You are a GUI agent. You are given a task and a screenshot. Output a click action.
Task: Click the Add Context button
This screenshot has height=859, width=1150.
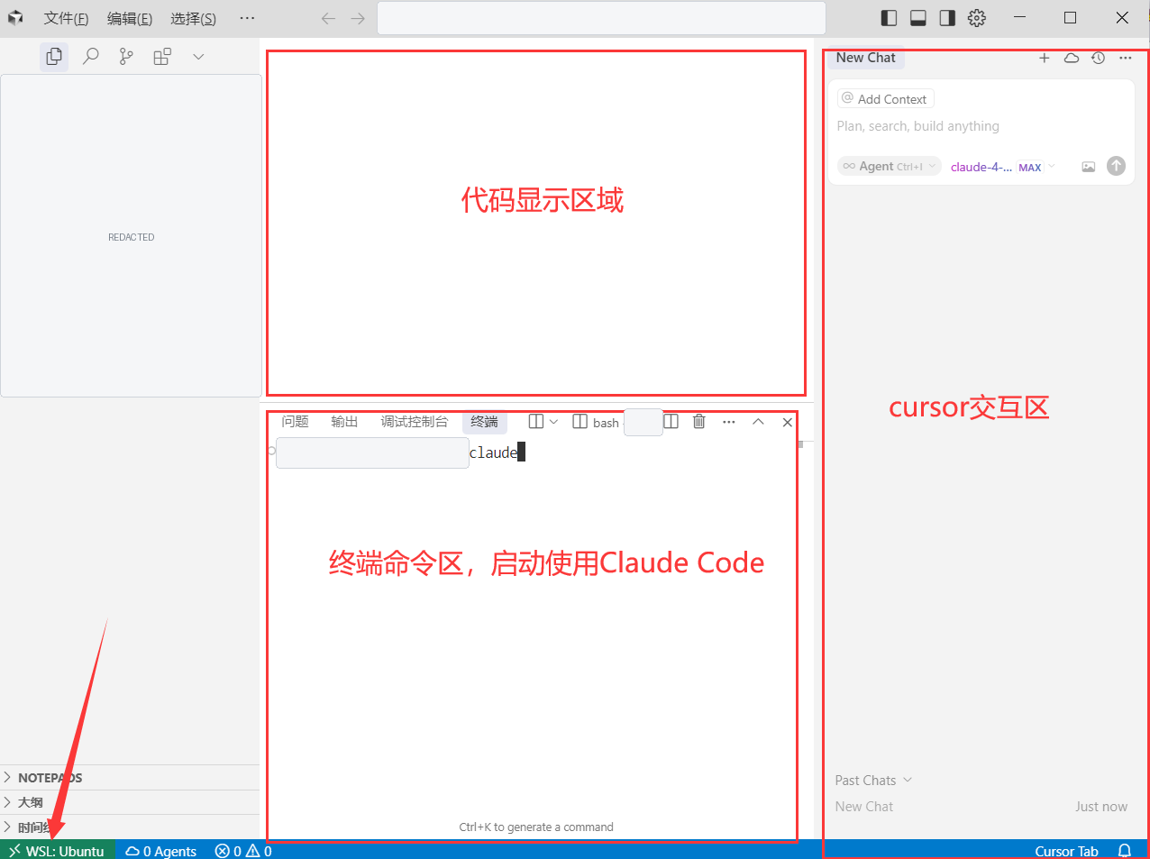tap(885, 99)
